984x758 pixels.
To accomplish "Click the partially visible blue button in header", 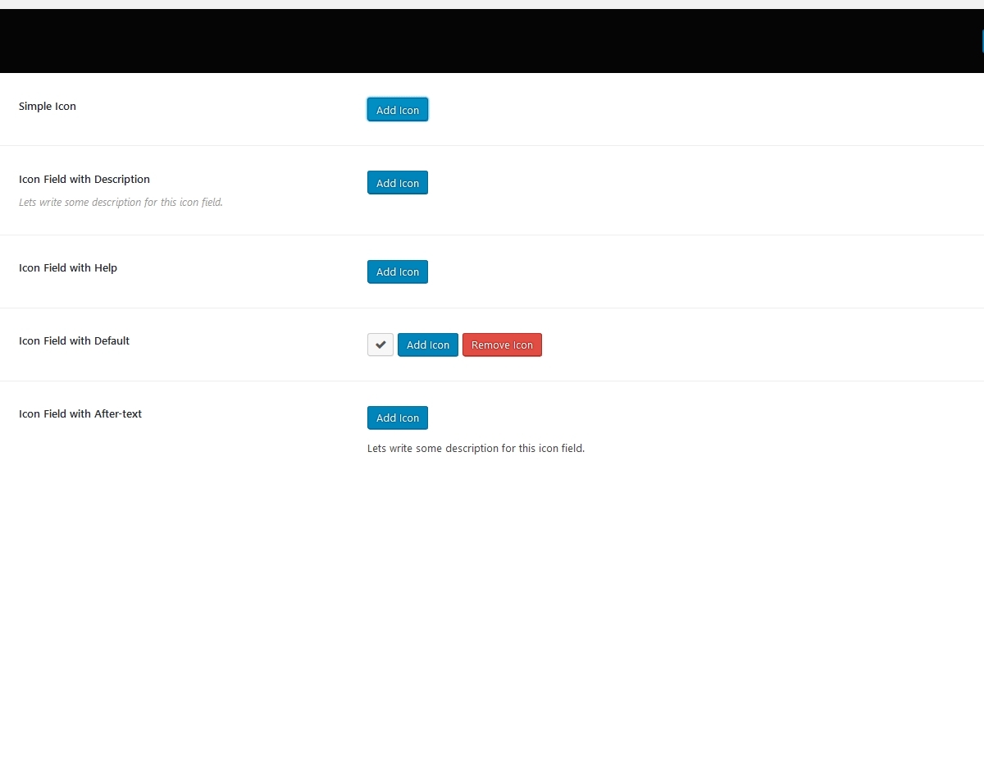I will 982,41.
